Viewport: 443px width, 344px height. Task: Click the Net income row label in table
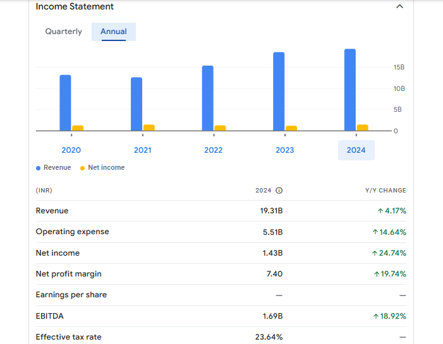pyautogui.click(x=58, y=253)
